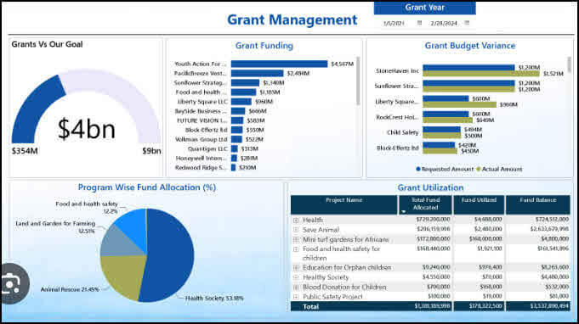Select the PacificBreeze bar in Grant Funding

258,73
